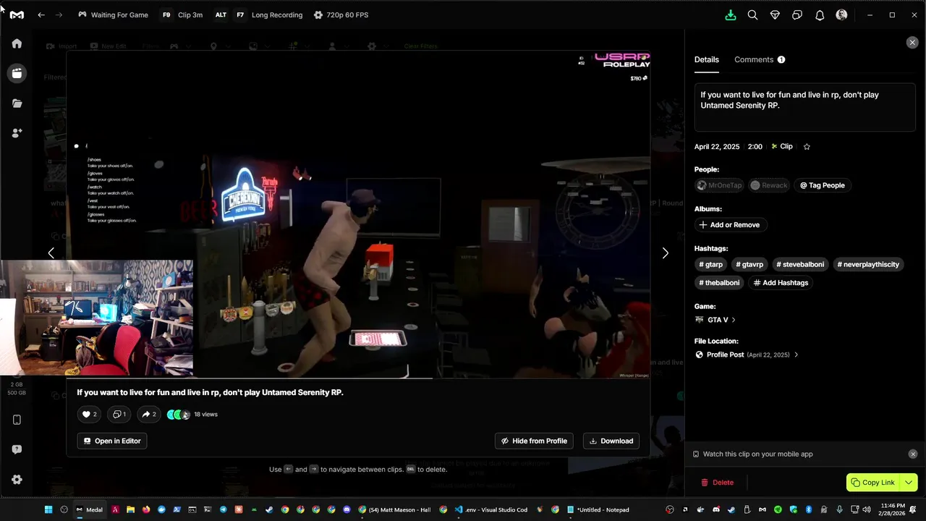The width and height of the screenshot is (926, 521).
Task: Open search with the magnifier icon
Action: point(752,14)
